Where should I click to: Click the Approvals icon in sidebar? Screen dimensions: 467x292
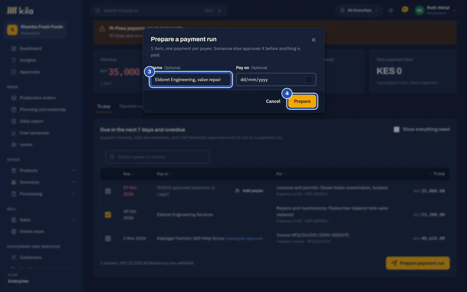pyautogui.click(x=14, y=72)
